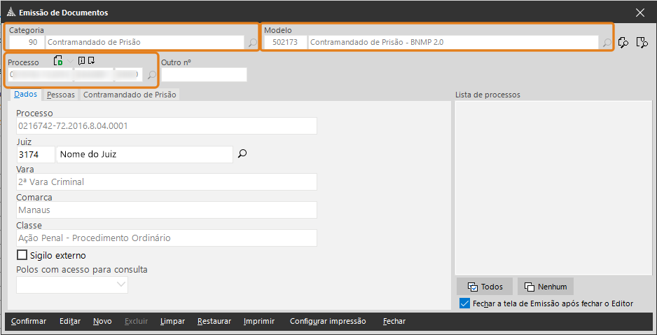Click the Comarca field Manaus

tap(167, 210)
